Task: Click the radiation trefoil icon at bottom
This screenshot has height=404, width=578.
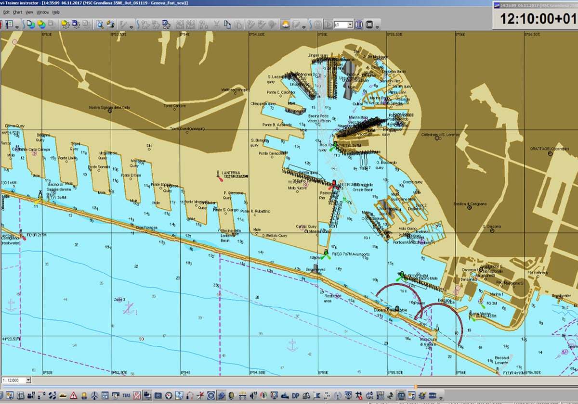Action: click(x=94, y=395)
